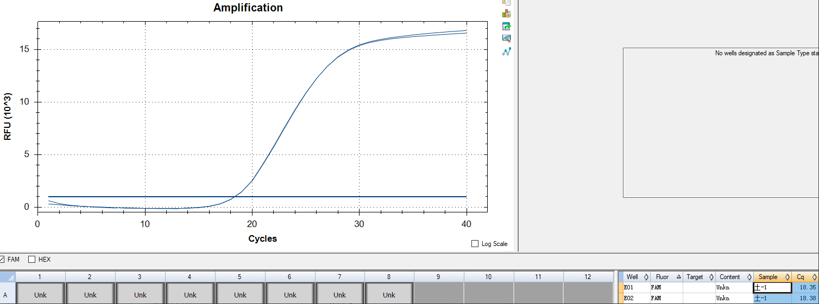Select plate column 3 header
819x304 pixels.
(x=140, y=277)
